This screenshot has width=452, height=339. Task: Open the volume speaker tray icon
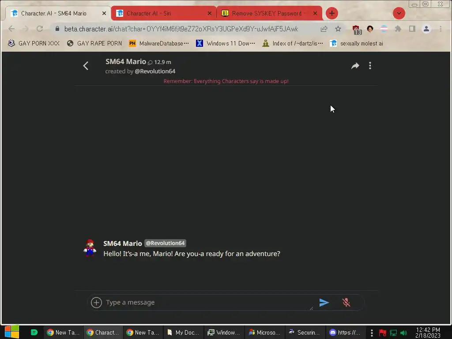[403, 333]
